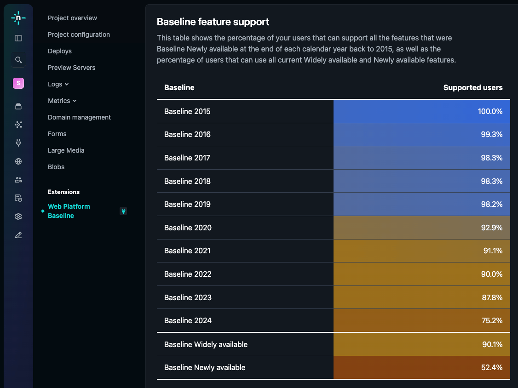Open Members via the people icon
518x388 pixels.
coord(18,180)
